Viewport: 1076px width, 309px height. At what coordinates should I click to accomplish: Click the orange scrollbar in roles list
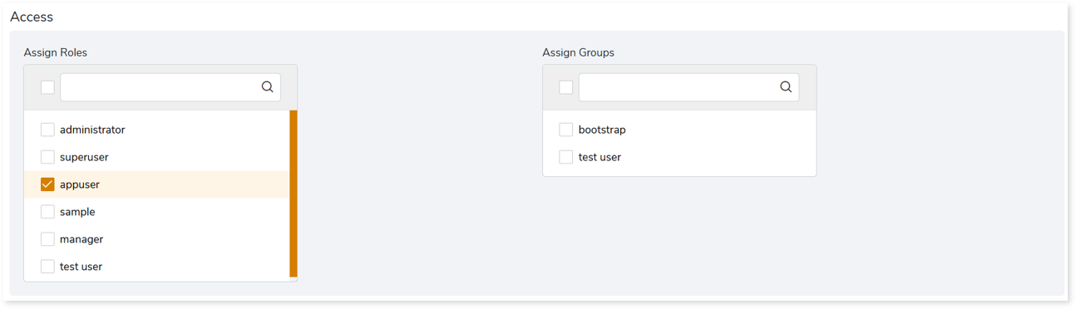tap(294, 194)
